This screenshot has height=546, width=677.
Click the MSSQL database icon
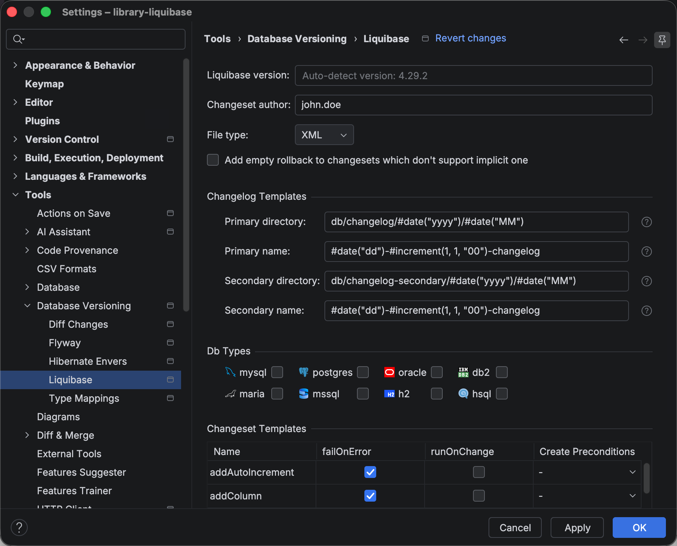click(304, 394)
